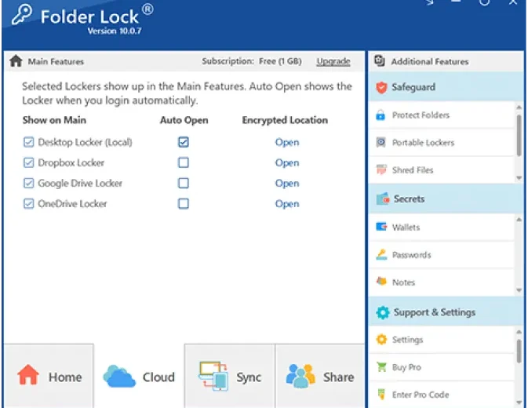Open Dropbox Locker encrypted location
The image size is (528, 408).
[287, 163]
